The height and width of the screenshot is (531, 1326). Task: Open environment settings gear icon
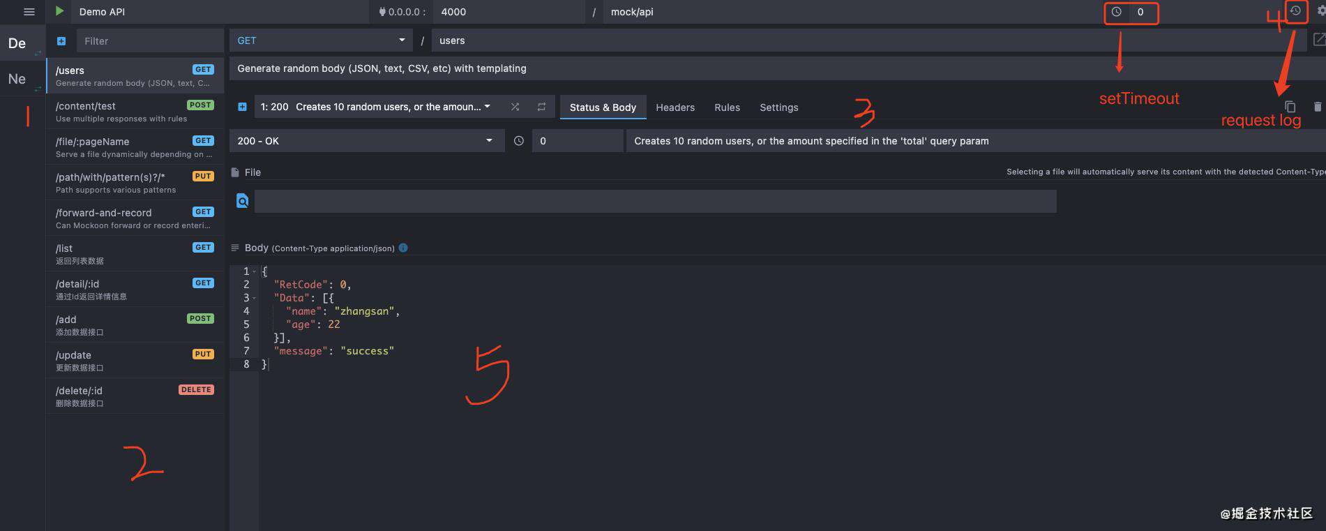pos(1320,11)
